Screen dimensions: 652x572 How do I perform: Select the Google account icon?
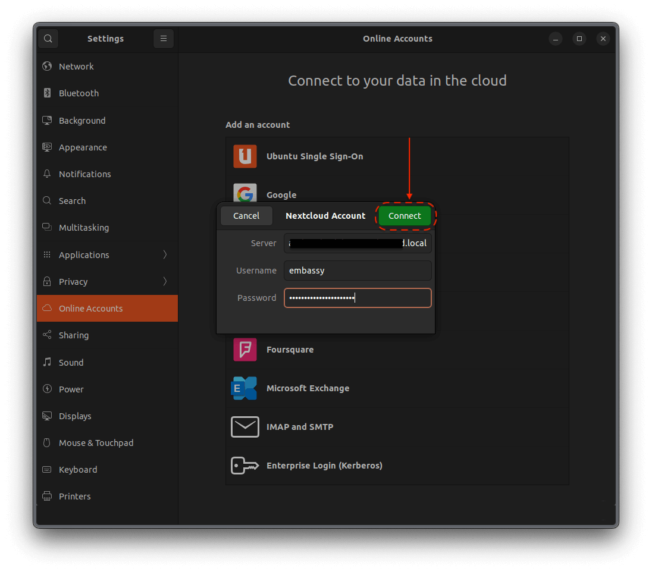point(245,194)
